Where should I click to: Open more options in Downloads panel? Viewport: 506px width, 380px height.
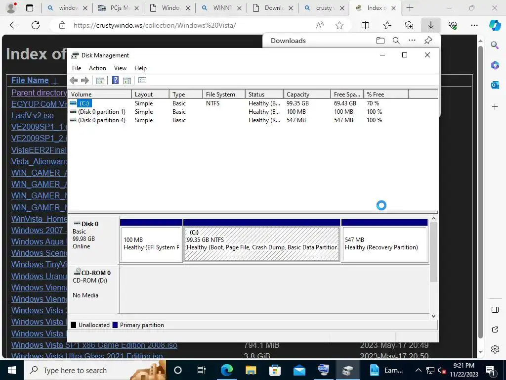coord(412,41)
